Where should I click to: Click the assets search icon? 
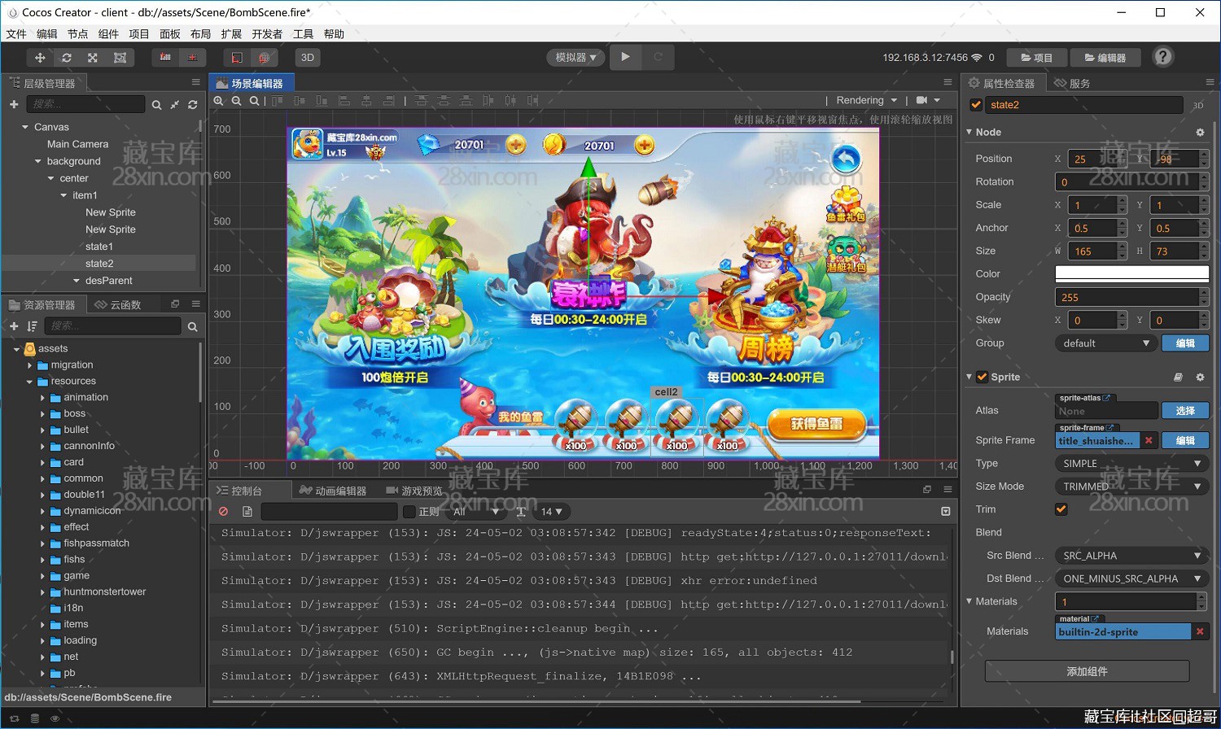pos(193,326)
